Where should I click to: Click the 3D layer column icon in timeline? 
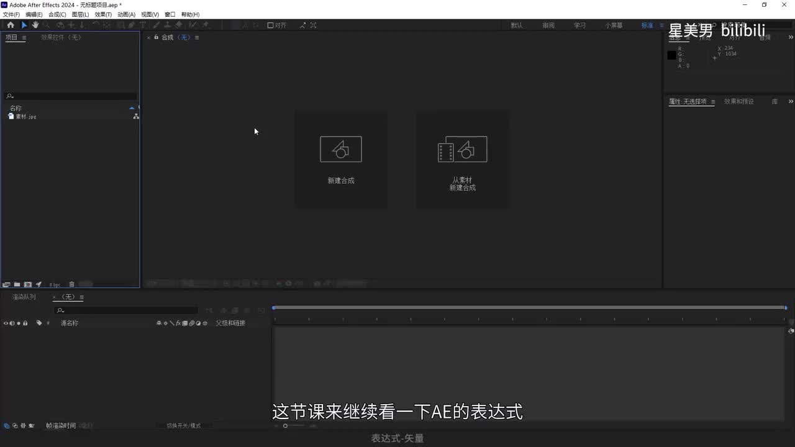[x=205, y=323]
